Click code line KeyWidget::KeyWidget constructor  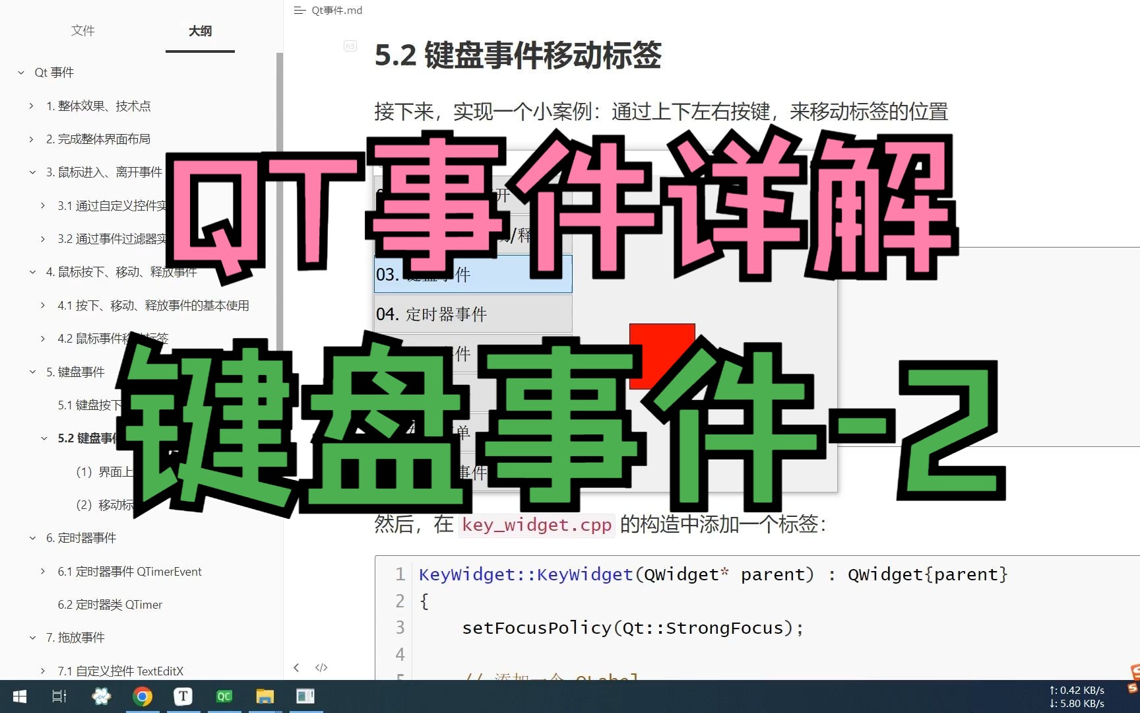click(x=713, y=574)
